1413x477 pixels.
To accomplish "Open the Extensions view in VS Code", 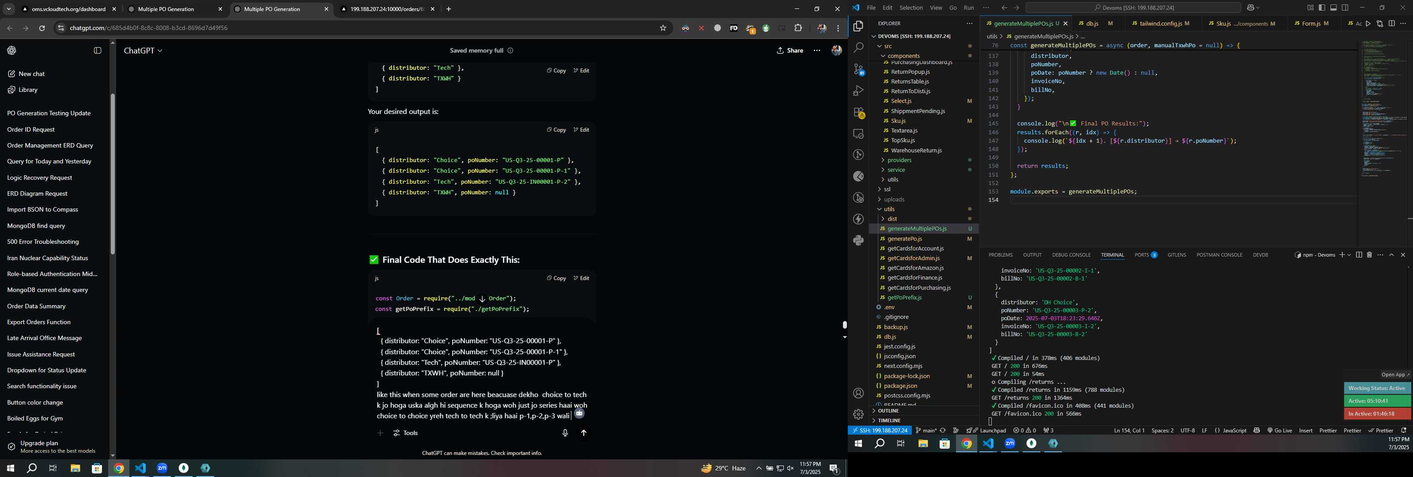I will [x=858, y=113].
